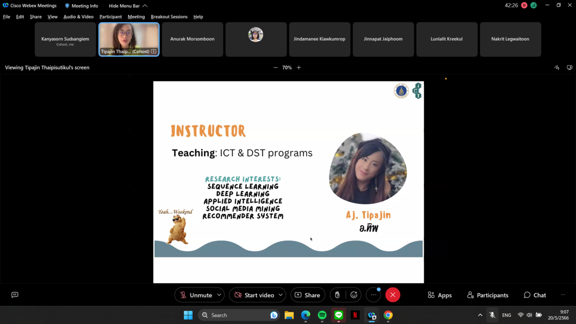Start video with the camera button
The width and height of the screenshot is (576, 324).
(254, 295)
